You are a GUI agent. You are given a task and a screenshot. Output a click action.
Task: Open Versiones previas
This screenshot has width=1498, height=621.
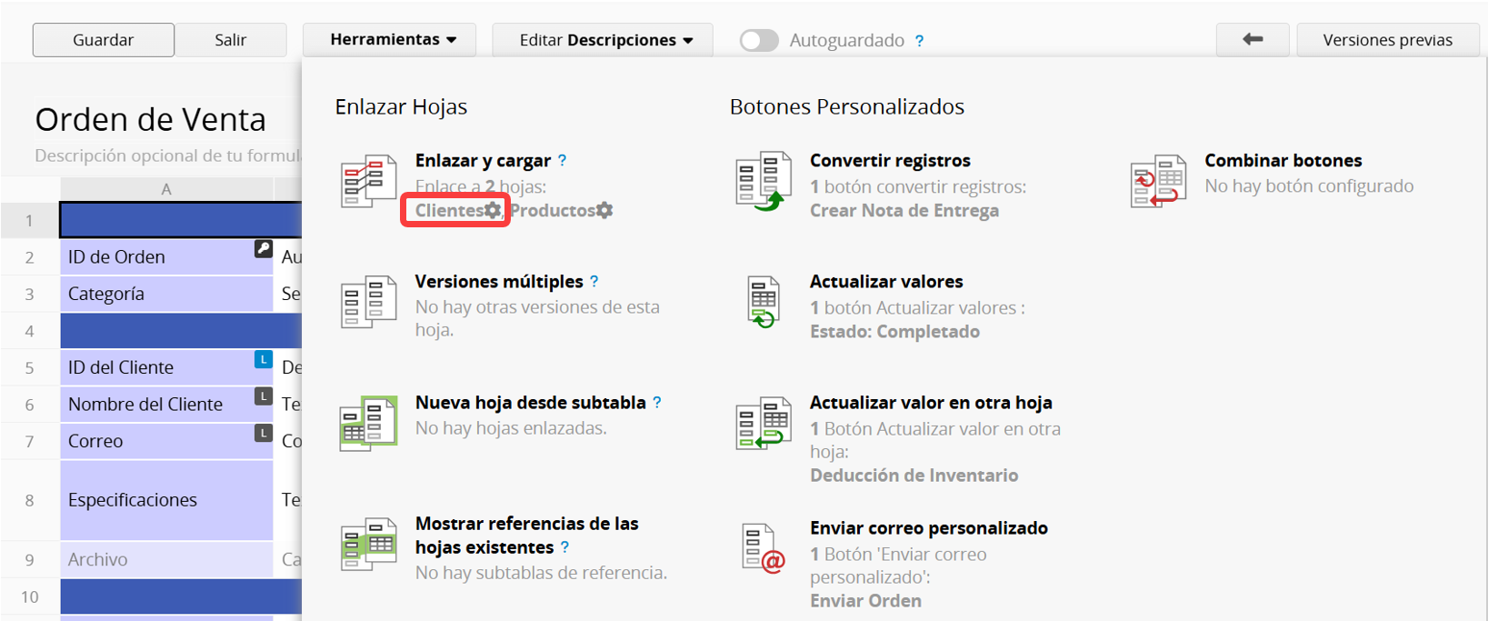[1387, 40]
